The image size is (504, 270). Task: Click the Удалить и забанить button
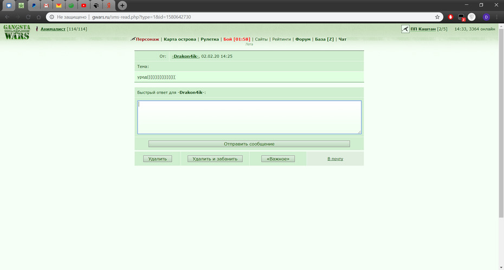click(215, 159)
